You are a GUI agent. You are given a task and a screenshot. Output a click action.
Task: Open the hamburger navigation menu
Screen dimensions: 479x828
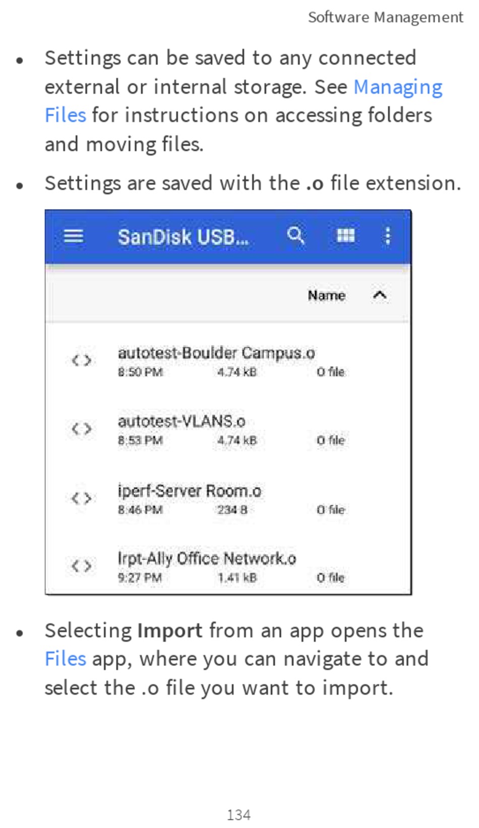74,235
